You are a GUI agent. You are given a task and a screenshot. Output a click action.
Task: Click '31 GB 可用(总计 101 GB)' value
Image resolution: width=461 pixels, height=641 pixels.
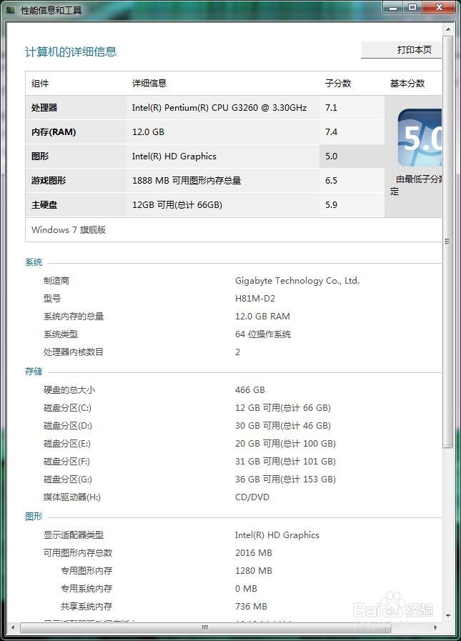coord(285,462)
